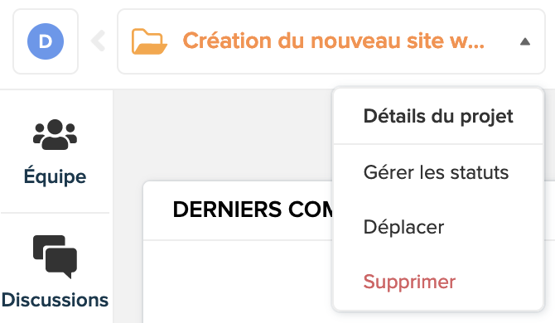Click the empty white body of the comments card
Viewport: 555px width, 323px height.
pos(238,282)
